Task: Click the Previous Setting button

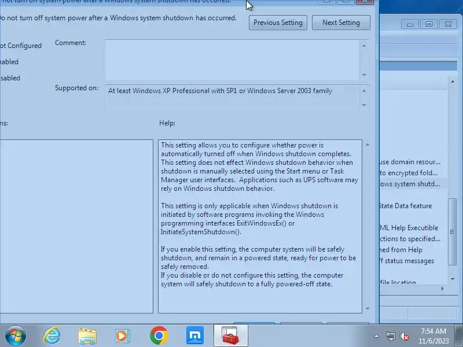Action: pyautogui.click(x=278, y=23)
